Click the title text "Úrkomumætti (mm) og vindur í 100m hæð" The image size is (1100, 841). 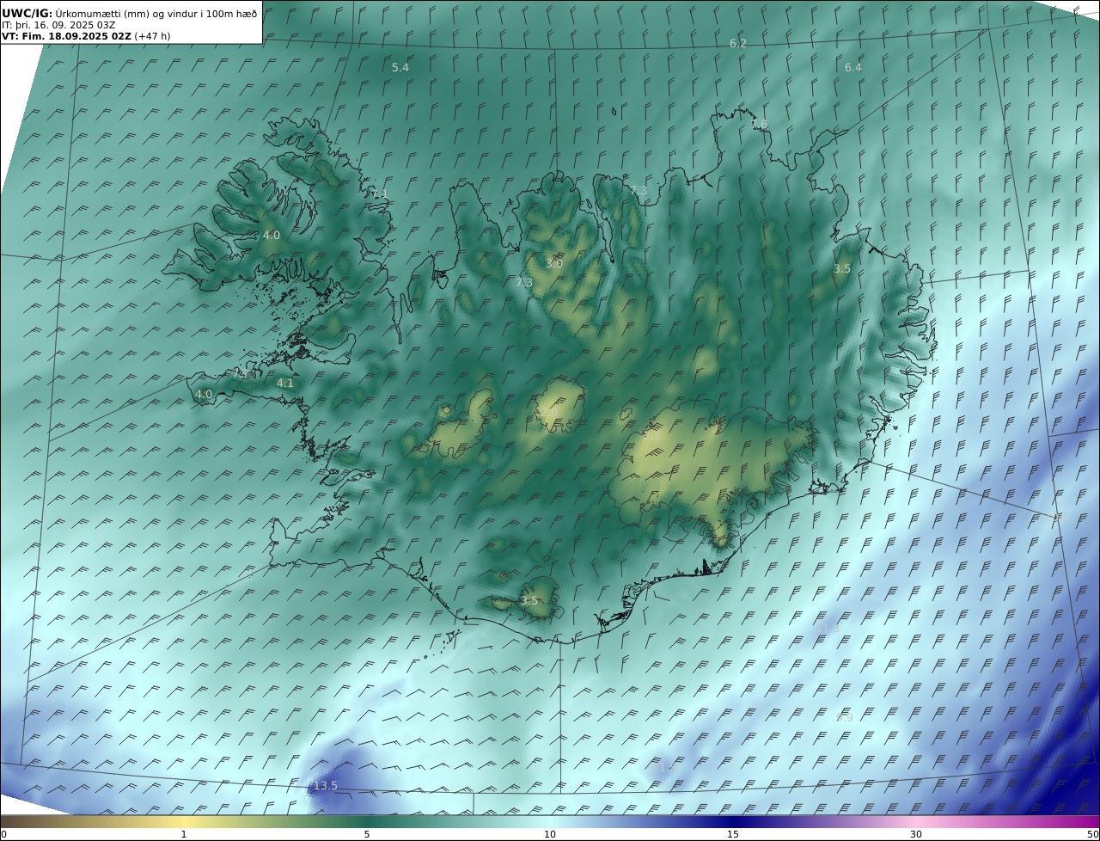pos(156,13)
